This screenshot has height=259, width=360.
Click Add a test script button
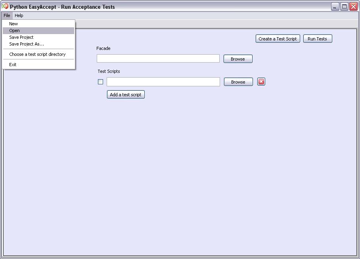coord(126,95)
